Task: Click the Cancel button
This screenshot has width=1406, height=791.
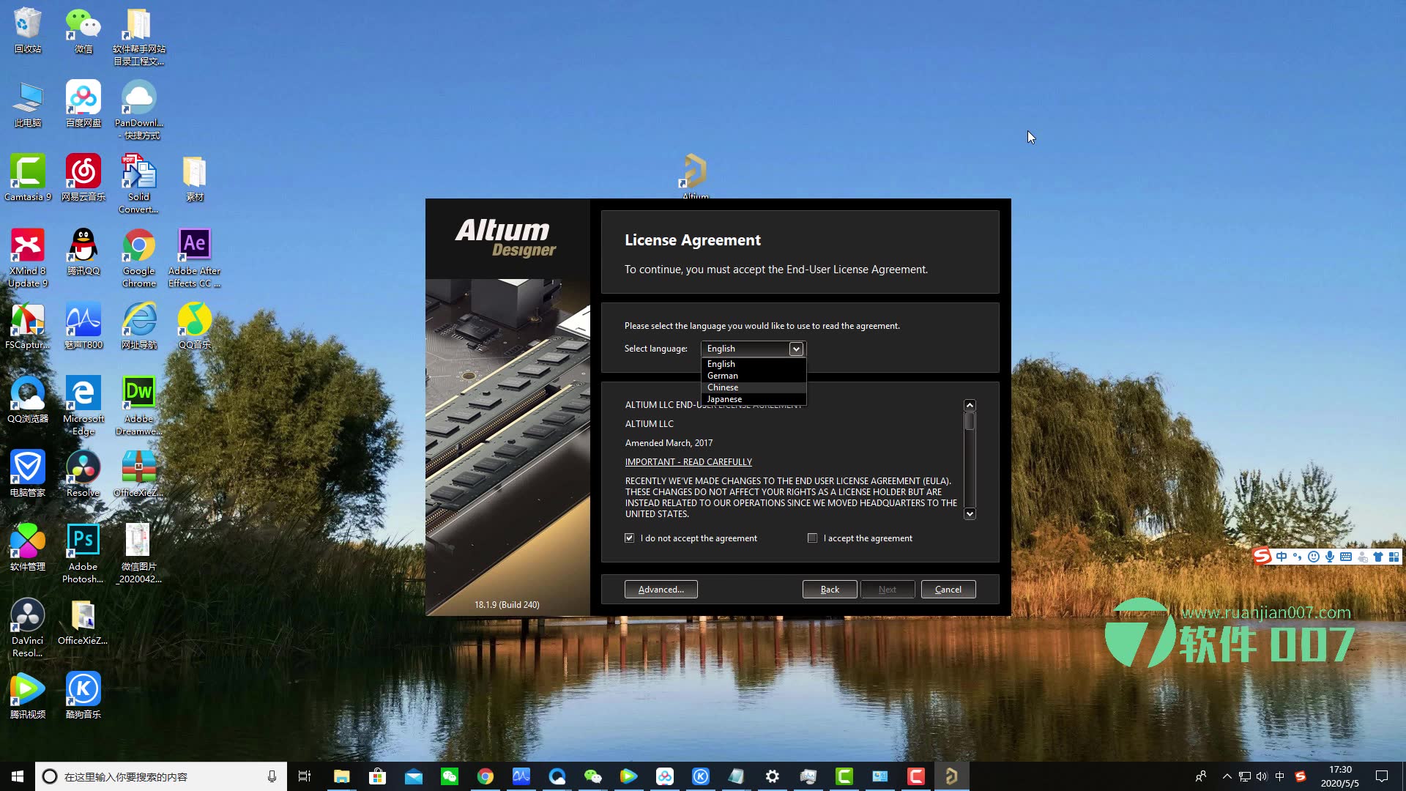Action: click(948, 590)
